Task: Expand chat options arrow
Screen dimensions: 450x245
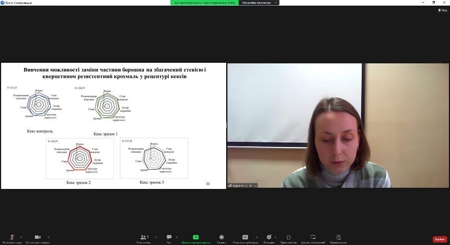Action: (x=177, y=237)
